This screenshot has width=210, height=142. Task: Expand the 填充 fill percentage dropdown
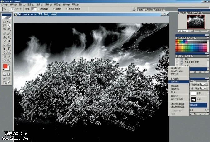coord(207,89)
